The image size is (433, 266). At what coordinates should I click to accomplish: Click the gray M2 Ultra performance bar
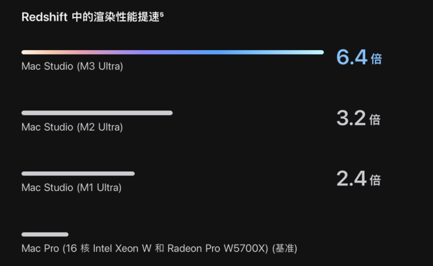point(97,113)
